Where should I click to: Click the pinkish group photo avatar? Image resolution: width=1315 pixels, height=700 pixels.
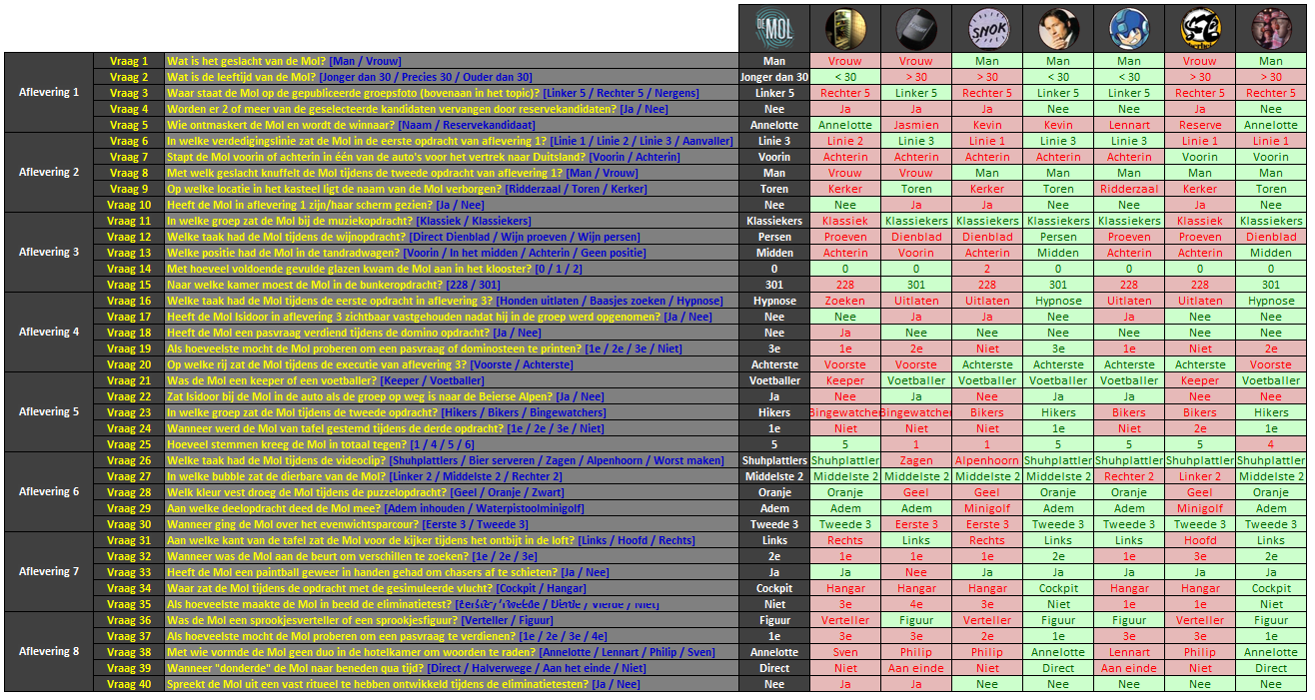[x=1271, y=29]
